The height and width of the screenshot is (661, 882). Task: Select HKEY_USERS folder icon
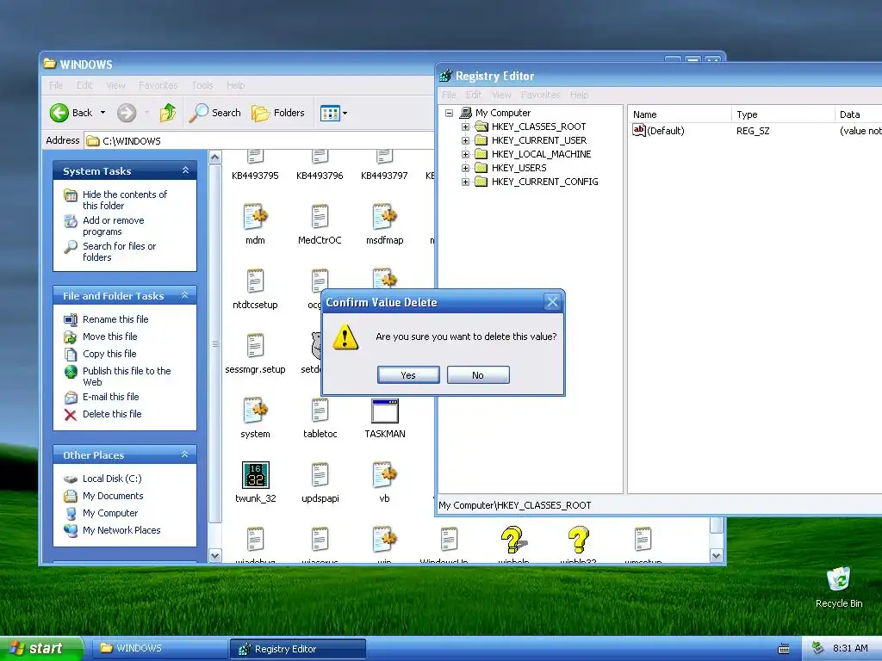[481, 168]
